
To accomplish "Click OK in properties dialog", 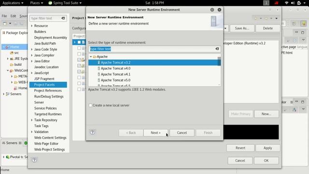I will pyautogui.click(x=266, y=160).
